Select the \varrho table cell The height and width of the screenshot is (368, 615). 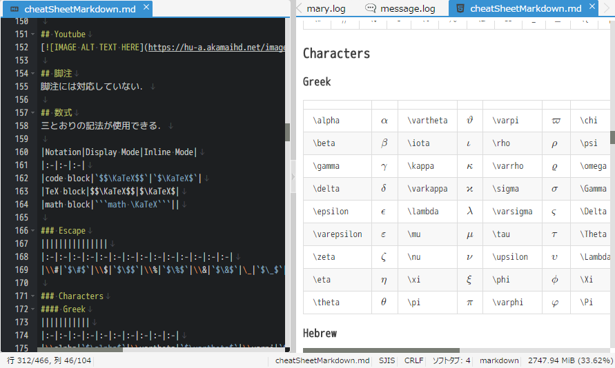512,166
